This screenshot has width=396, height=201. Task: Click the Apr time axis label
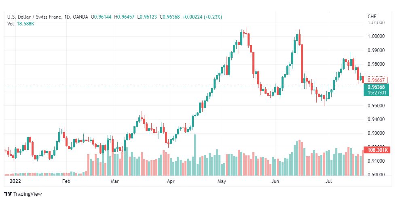click(x=171, y=181)
